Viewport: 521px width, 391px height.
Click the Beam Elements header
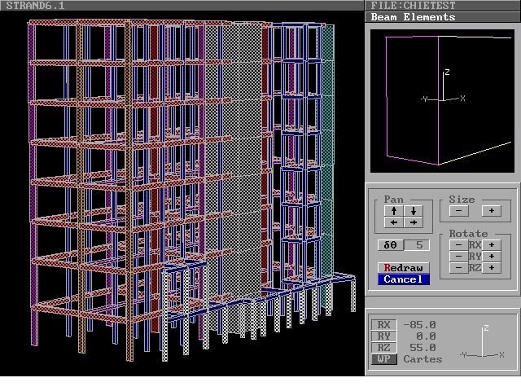444,17
